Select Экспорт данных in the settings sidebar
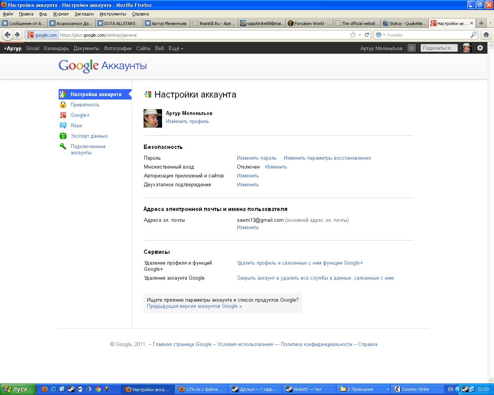Image resolution: width=494 pixels, height=395 pixels. [89, 136]
